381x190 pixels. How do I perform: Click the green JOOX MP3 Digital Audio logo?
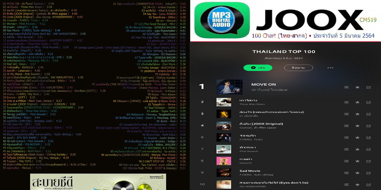tap(222, 20)
